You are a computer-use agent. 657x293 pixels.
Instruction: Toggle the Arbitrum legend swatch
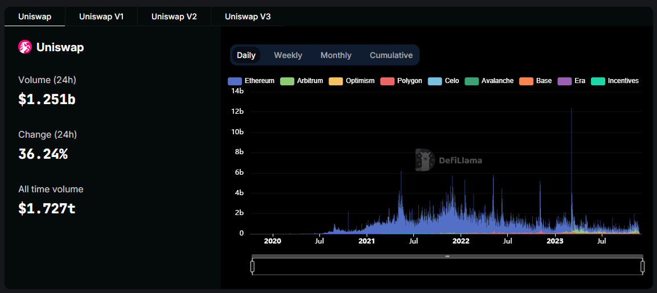288,81
